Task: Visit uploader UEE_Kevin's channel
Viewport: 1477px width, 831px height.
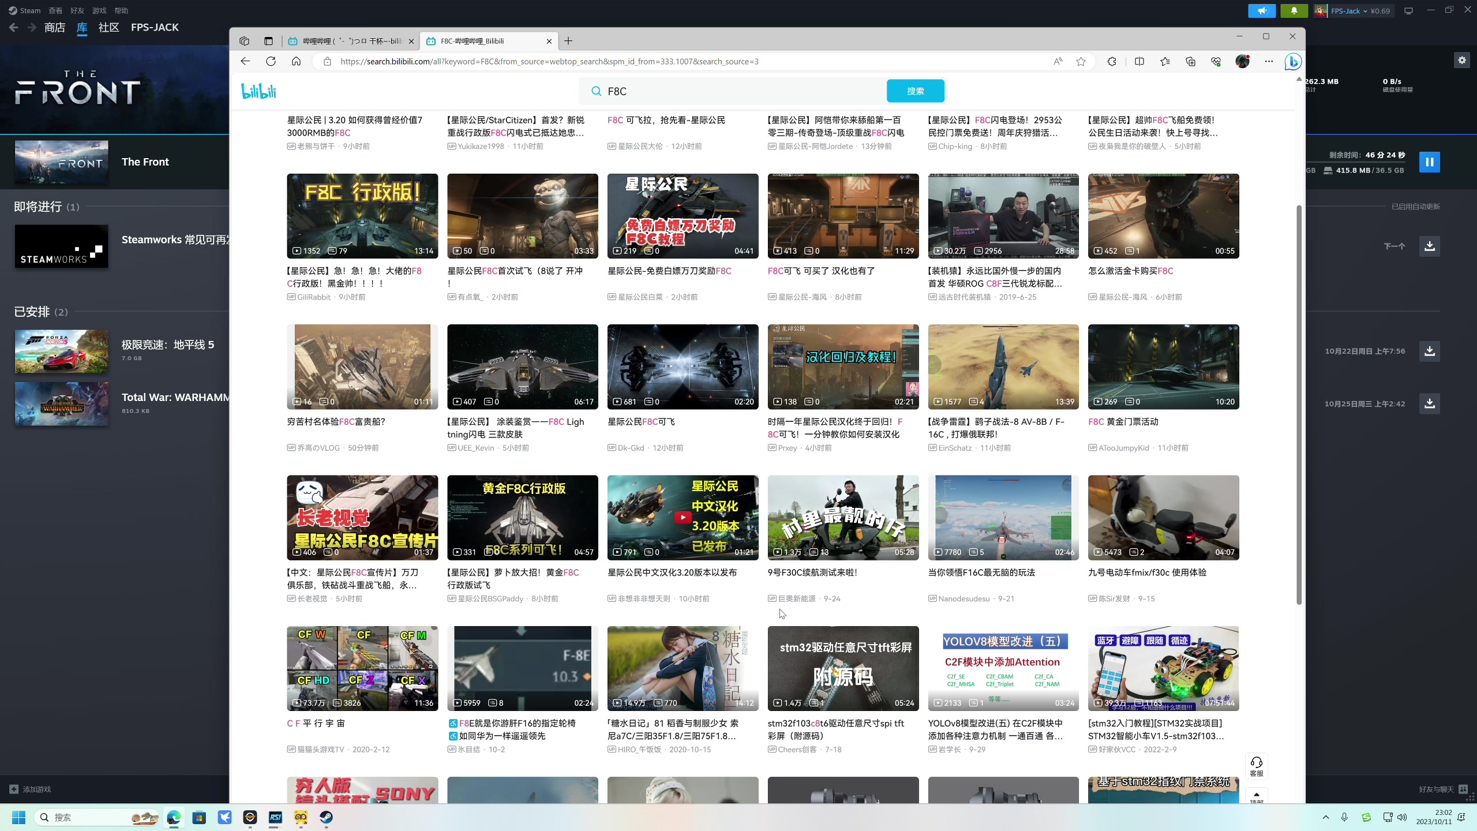Action: pyautogui.click(x=475, y=448)
